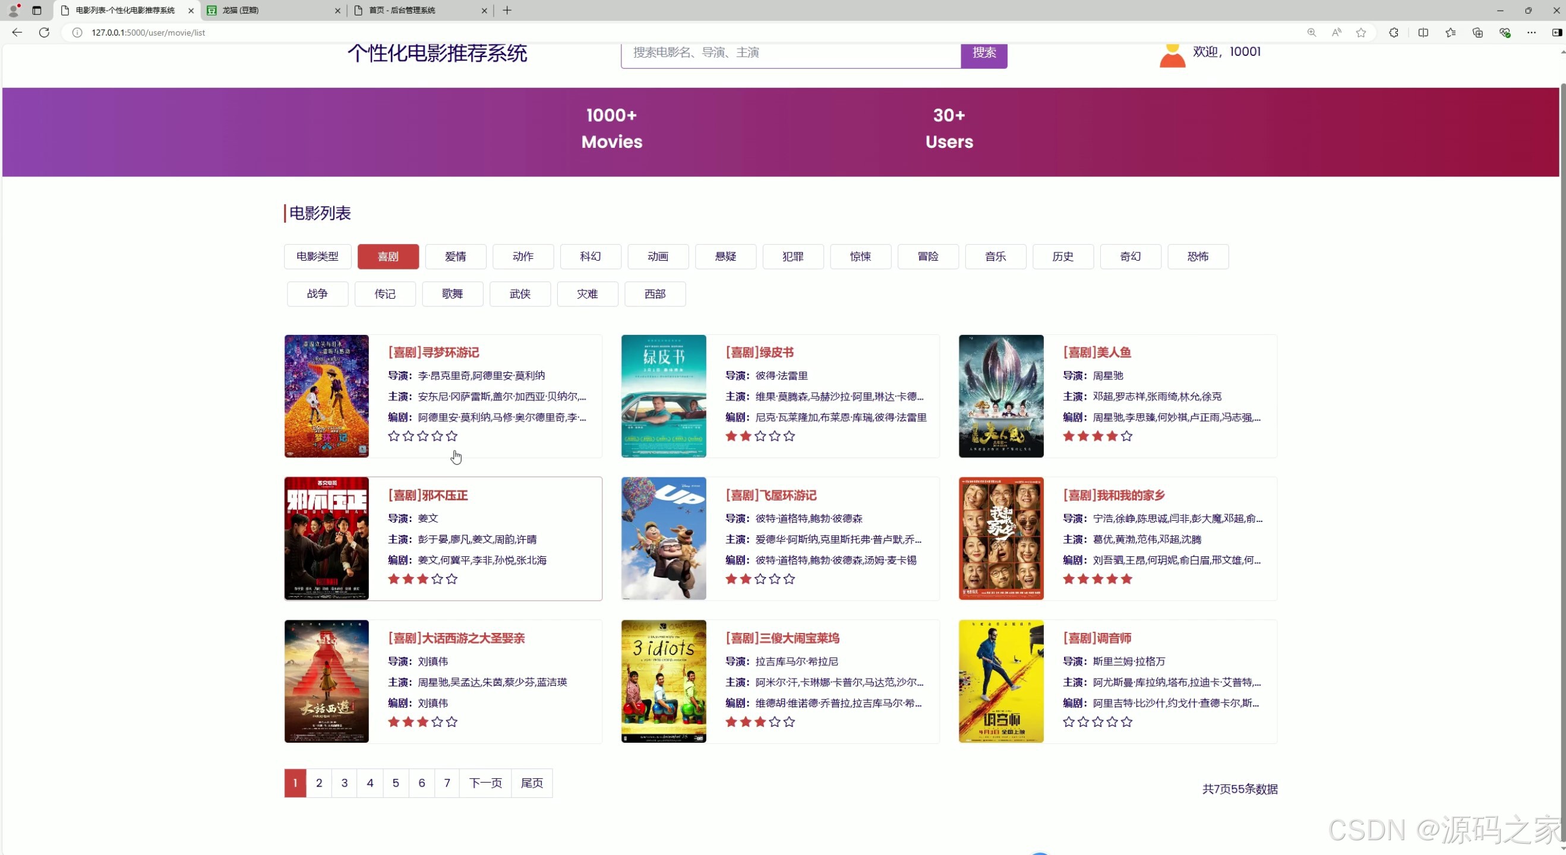Rate 寻梦环游记 by clicking its first star
Image resolution: width=1566 pixels, height=855 pixels.
tap(393, 436)
